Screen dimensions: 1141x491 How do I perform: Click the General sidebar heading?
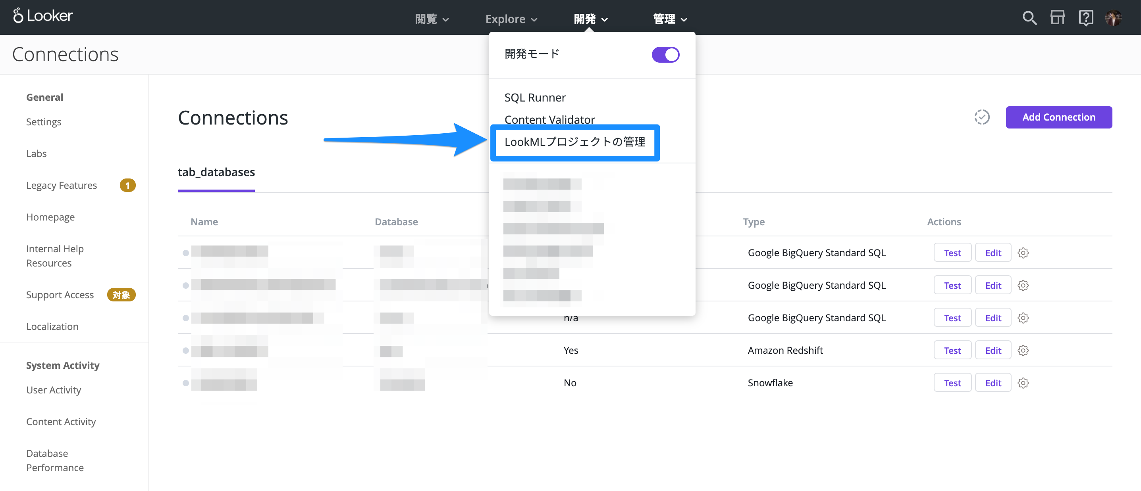tap(44, 97)
